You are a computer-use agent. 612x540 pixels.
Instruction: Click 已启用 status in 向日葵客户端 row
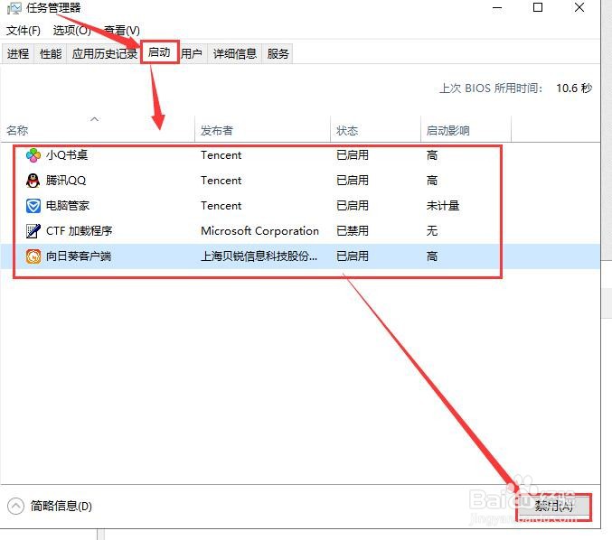tap(353, 256)
